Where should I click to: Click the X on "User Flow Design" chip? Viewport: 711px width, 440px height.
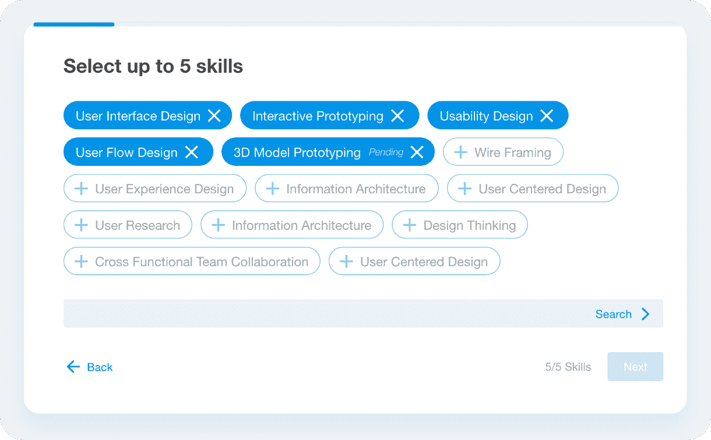coord(192,152)
